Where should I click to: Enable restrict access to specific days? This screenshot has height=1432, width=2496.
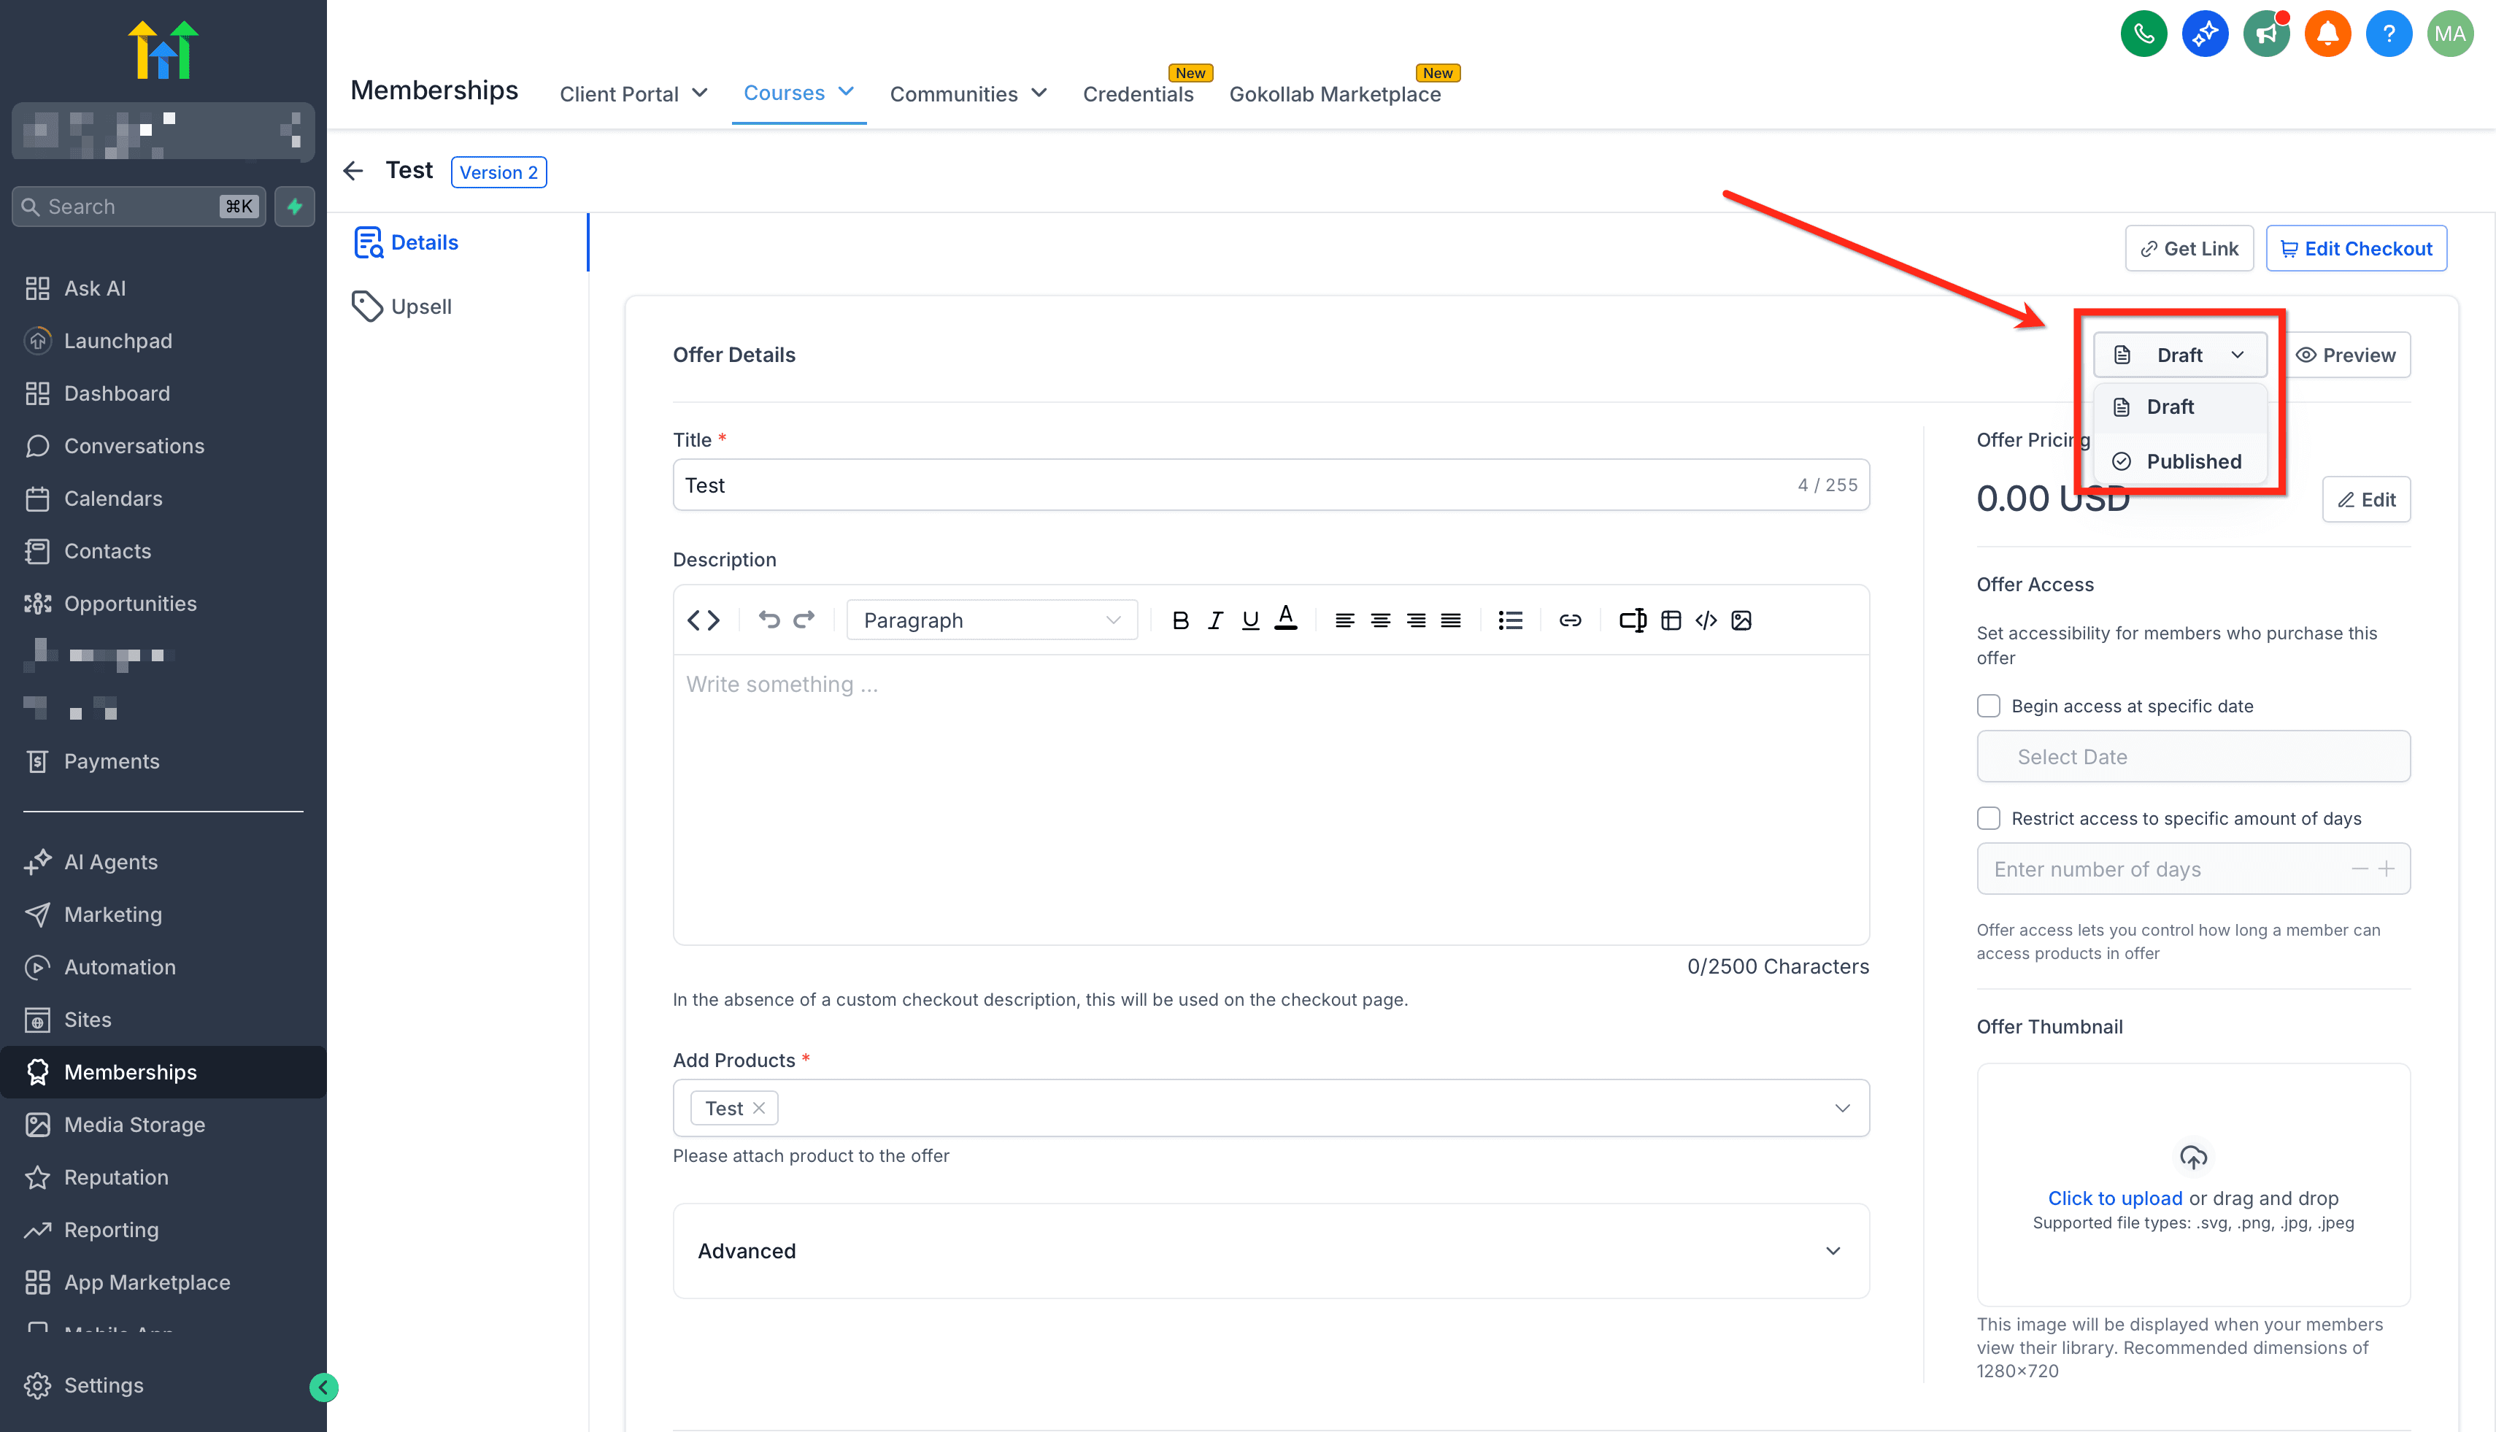coord(1987,818)
